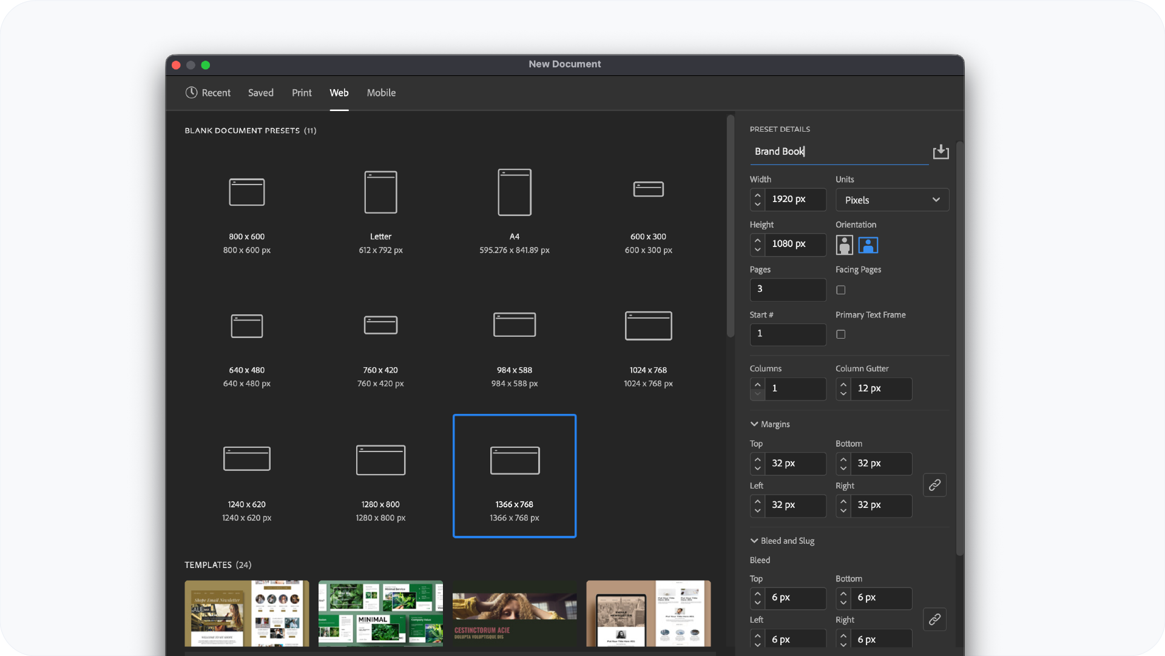
Task: Click the Bleed Top stepper arrows
Action: (x=757, y=598)
